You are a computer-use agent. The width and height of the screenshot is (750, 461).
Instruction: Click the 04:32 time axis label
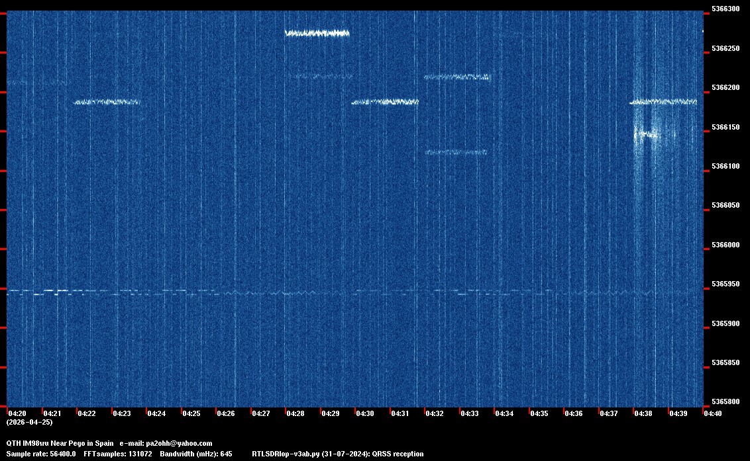[x=434, y=413]
